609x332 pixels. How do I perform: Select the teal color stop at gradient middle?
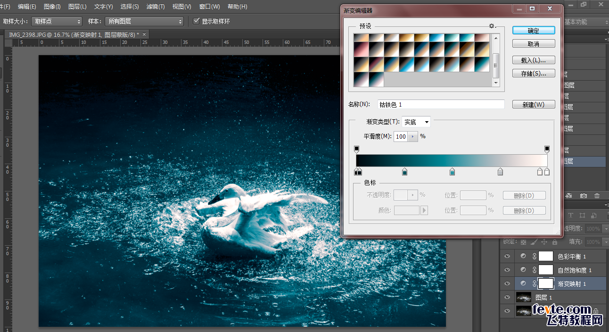(452, 172)
